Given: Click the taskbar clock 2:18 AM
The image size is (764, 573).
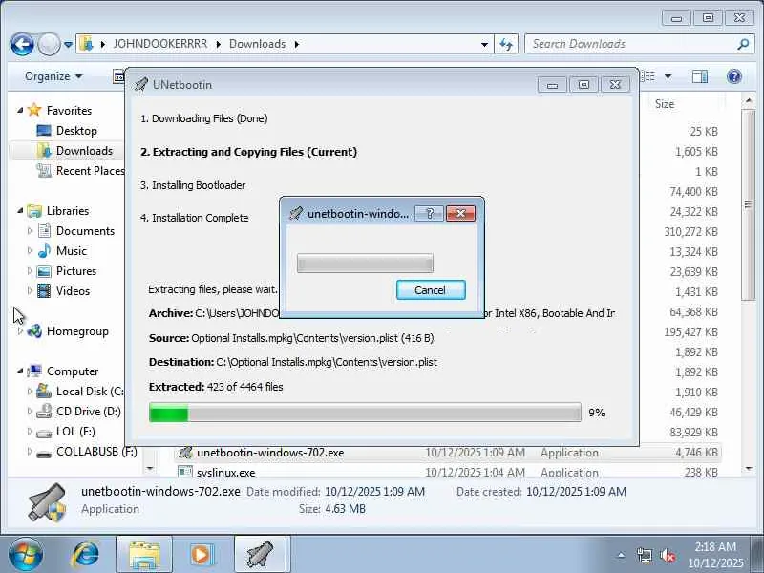Looking at the screenshot, I should (714, 546).
